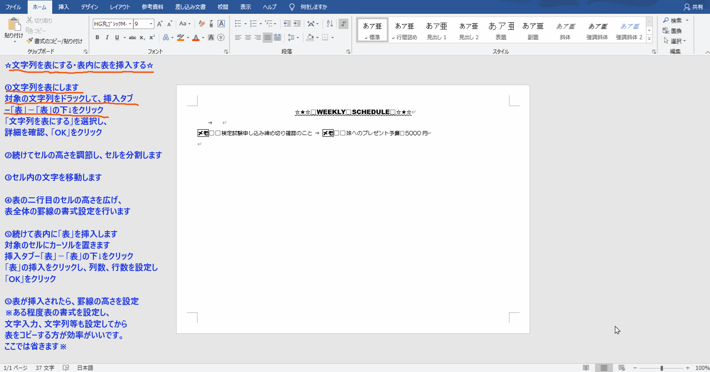
Task: Click the zoom slider handle
Action: [x=662, y=368]
